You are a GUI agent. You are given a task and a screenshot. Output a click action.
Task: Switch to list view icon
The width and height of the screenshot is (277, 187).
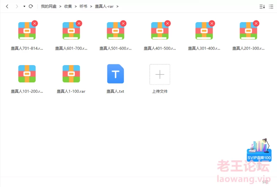pos(271,7)
